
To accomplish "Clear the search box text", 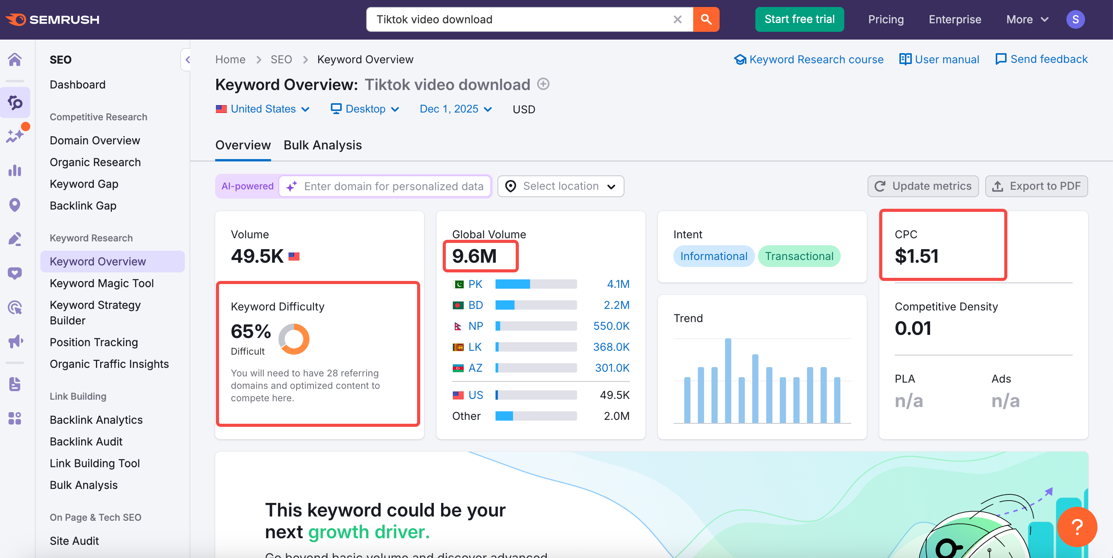I will (677, 19).
